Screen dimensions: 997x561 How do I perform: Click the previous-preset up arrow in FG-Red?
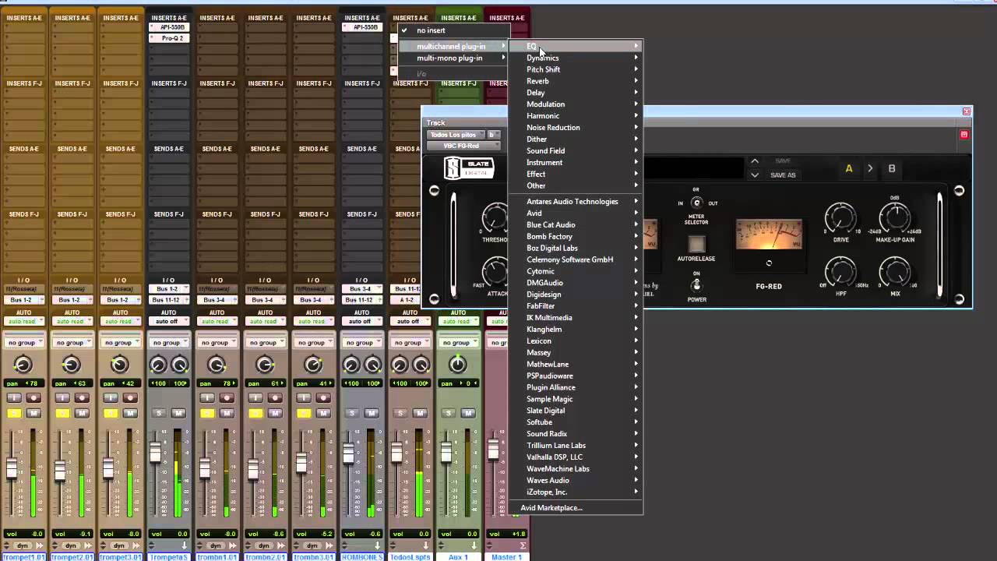pyautogui.click(x=754, y=161)
